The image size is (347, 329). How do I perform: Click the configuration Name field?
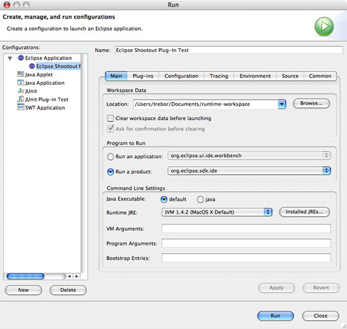pyautogui.click(x=229, y=50)
